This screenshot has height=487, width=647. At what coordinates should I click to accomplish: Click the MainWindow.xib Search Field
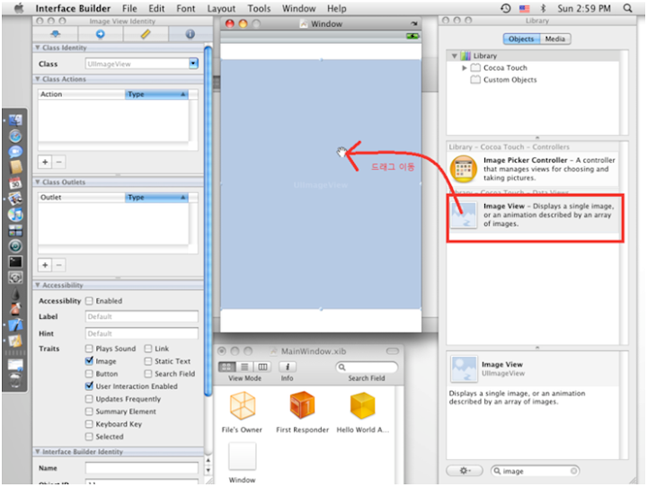point(367,367)
